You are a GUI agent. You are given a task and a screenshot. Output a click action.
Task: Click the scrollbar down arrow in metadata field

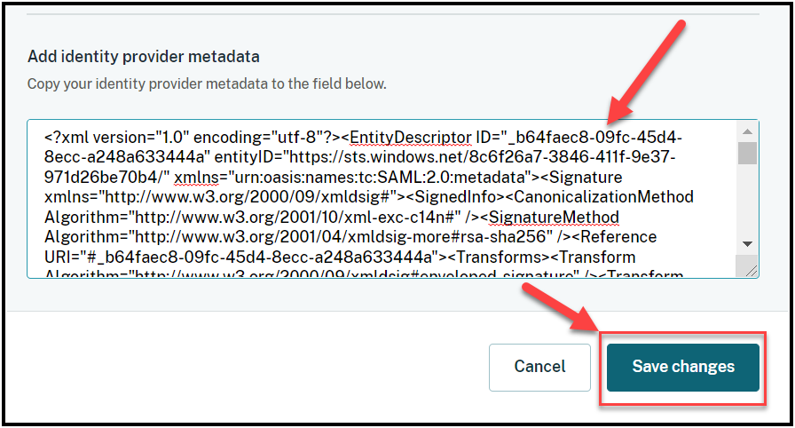[747, 244]
